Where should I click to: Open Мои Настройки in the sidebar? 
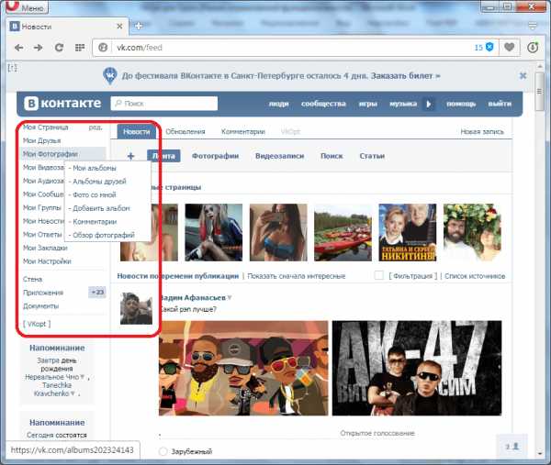pyautogui.click(x=47, y=261)
